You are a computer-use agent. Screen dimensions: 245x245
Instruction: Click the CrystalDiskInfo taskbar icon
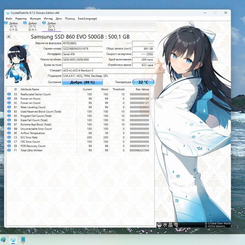pyautogui.click(x=13, y=240)
